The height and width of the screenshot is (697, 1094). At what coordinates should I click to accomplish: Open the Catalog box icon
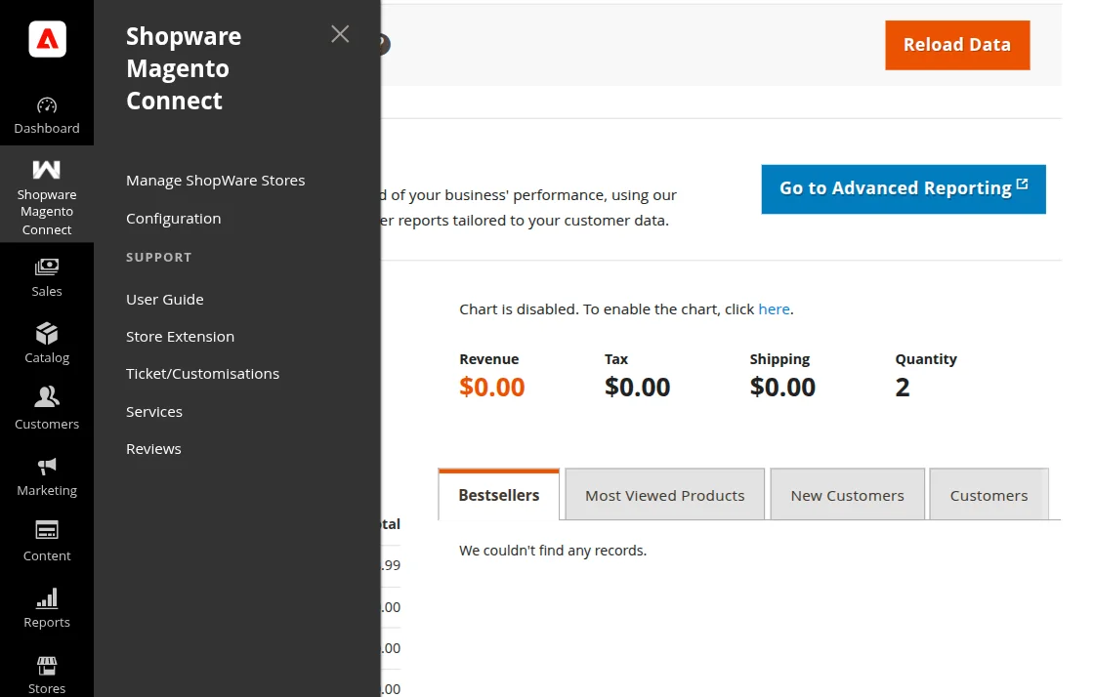pos(47,344)
